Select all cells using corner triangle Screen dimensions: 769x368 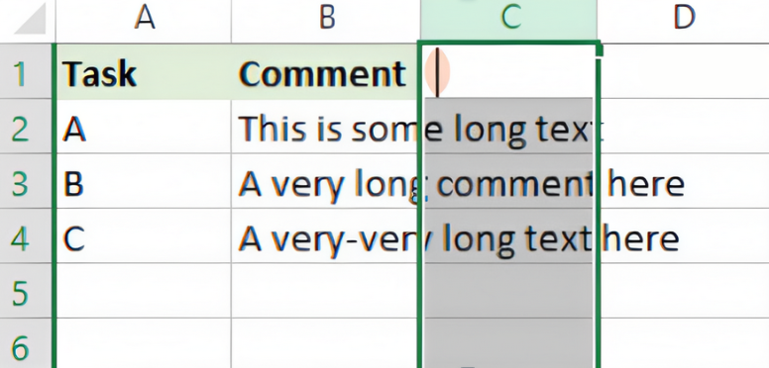click(x=29, y=20)
